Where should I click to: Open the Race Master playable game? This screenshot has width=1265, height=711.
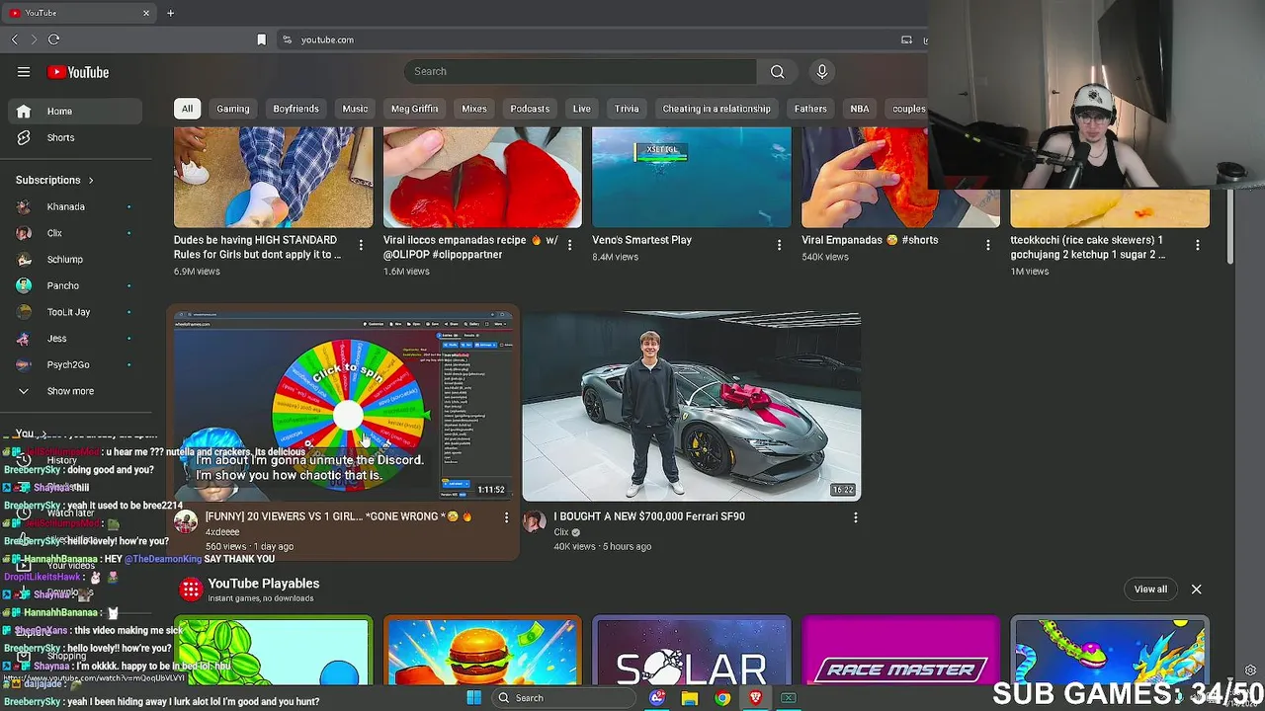(x=900, y=651)
